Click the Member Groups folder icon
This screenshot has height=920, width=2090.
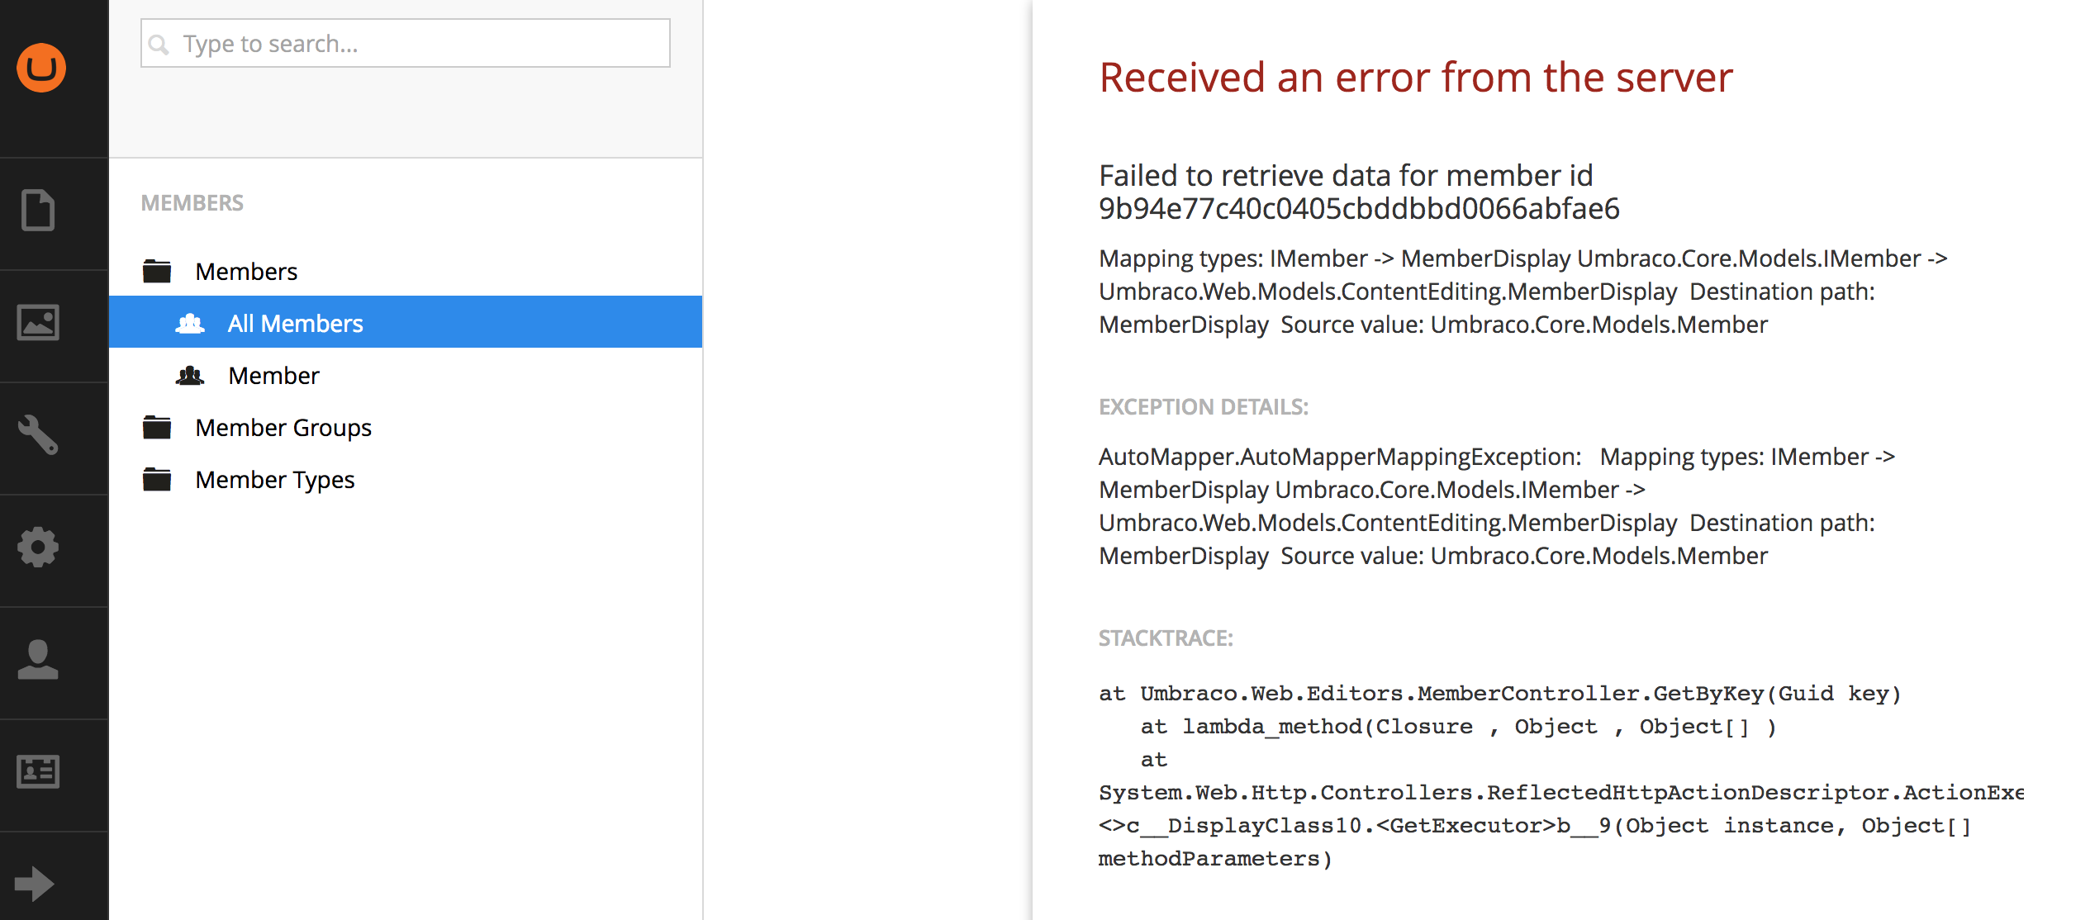(157, 427)
